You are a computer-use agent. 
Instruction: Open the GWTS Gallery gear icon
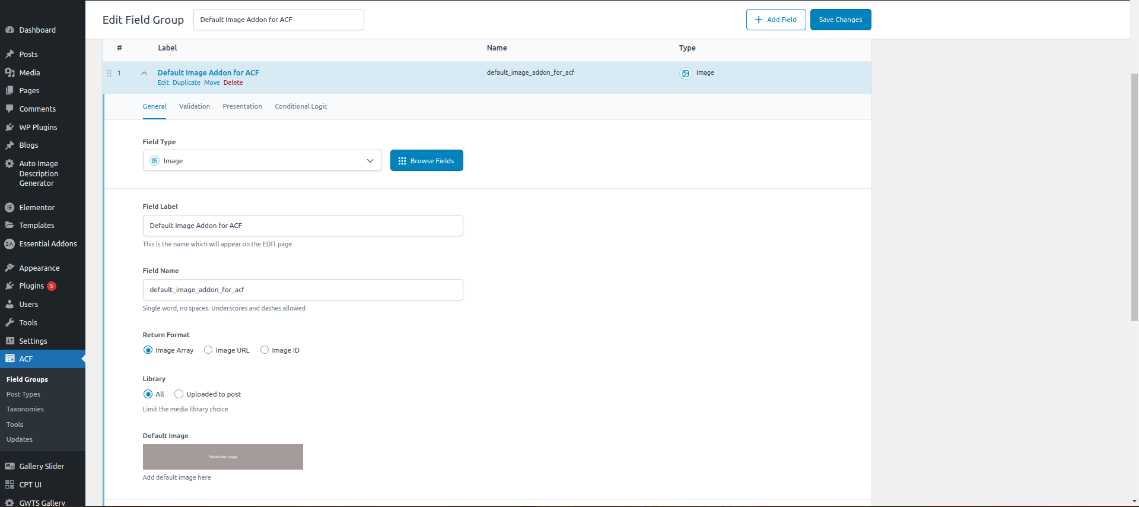[x=9, y=502]
